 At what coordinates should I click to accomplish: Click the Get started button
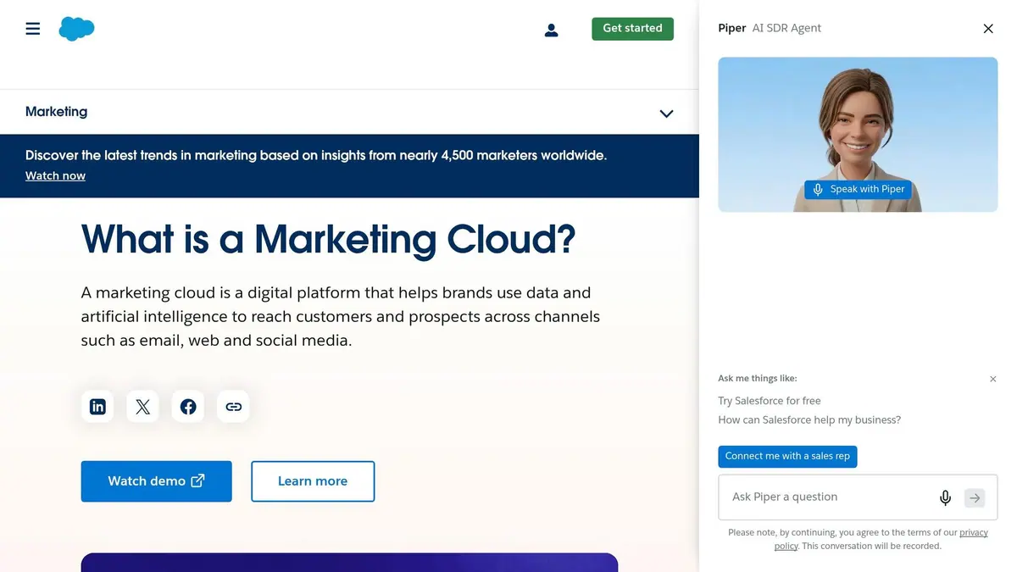(632, 28)
